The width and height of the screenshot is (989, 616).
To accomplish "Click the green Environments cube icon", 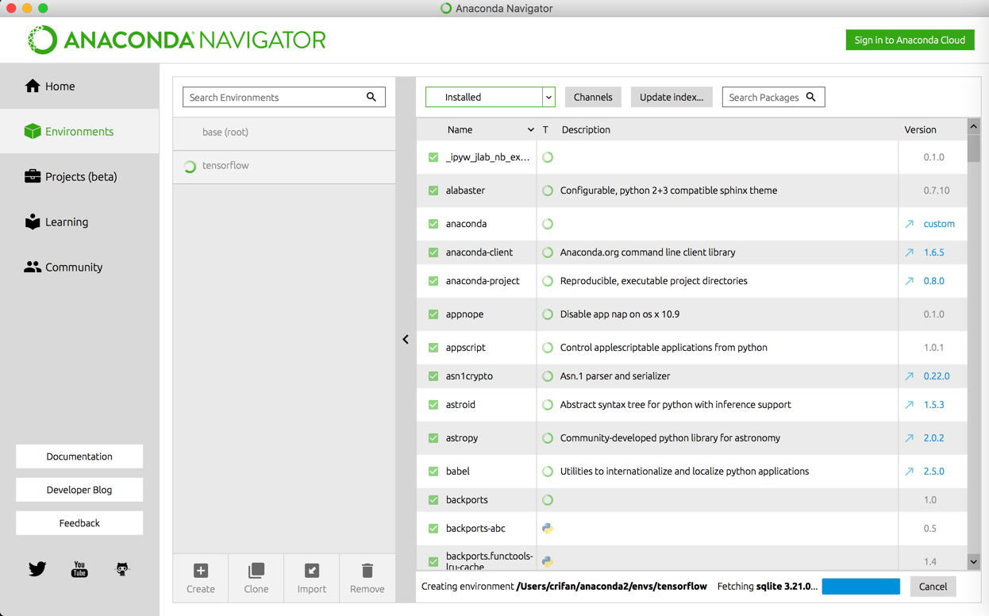I will coord(33,131).
